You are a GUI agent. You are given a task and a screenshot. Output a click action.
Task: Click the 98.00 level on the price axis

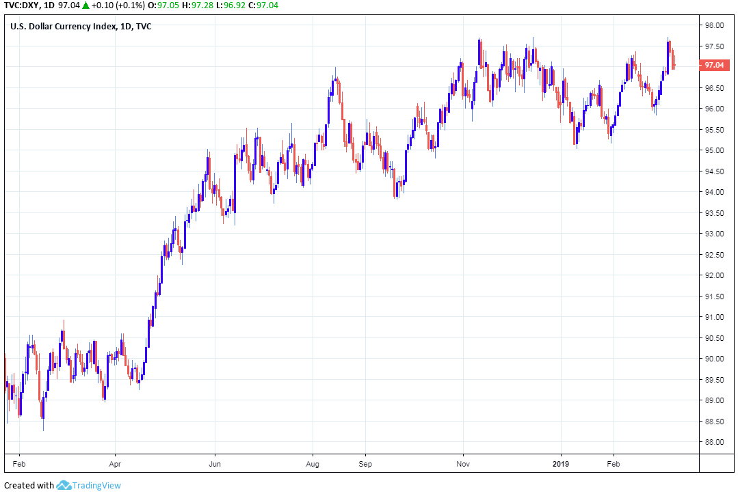coord(713,26)
